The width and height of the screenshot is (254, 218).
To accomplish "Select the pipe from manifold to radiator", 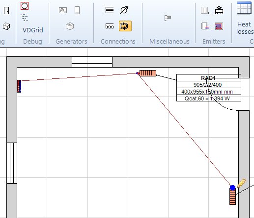I will click(x=79, y=77).
